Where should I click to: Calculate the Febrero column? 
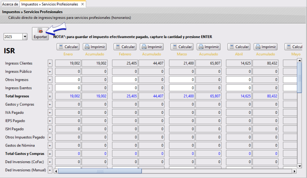125,47
